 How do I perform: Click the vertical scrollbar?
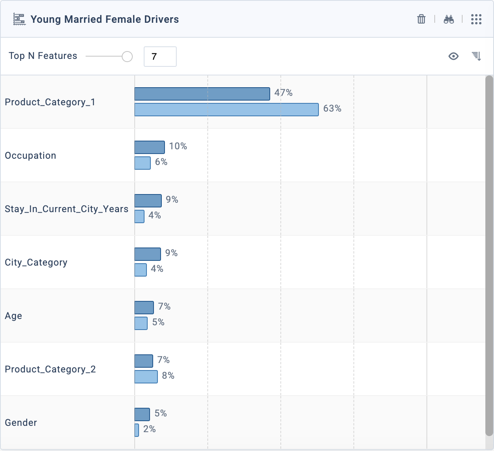point(489,255)
